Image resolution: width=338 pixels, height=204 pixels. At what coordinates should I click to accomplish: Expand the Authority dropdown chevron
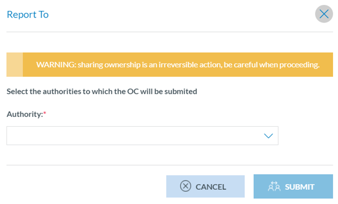[268, 136]
